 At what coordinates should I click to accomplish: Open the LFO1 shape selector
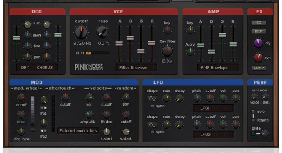click(152, 98)
